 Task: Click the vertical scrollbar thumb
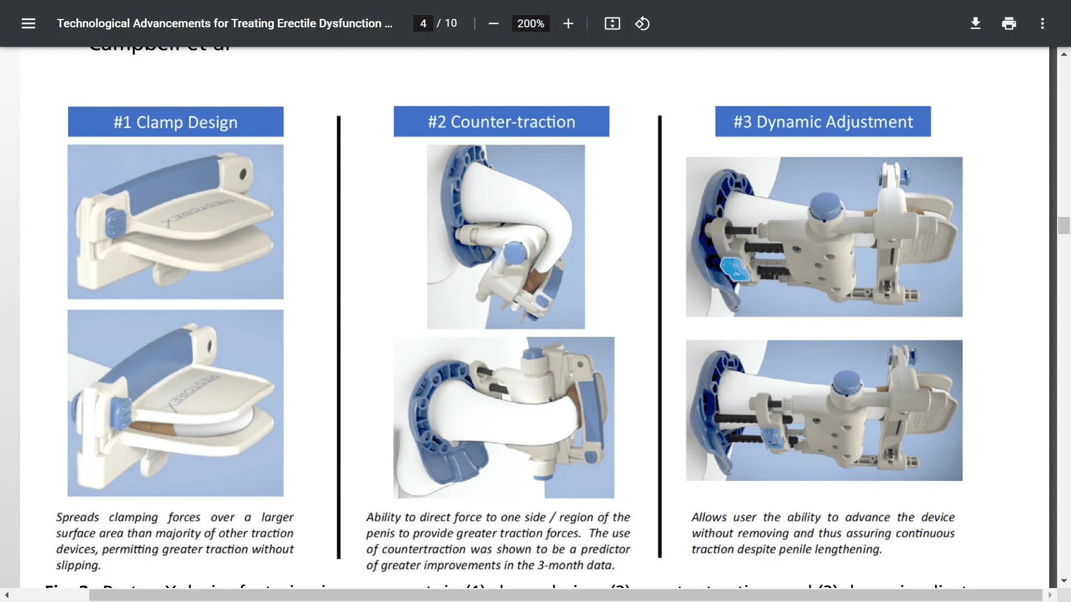[x=1064, y=225]
